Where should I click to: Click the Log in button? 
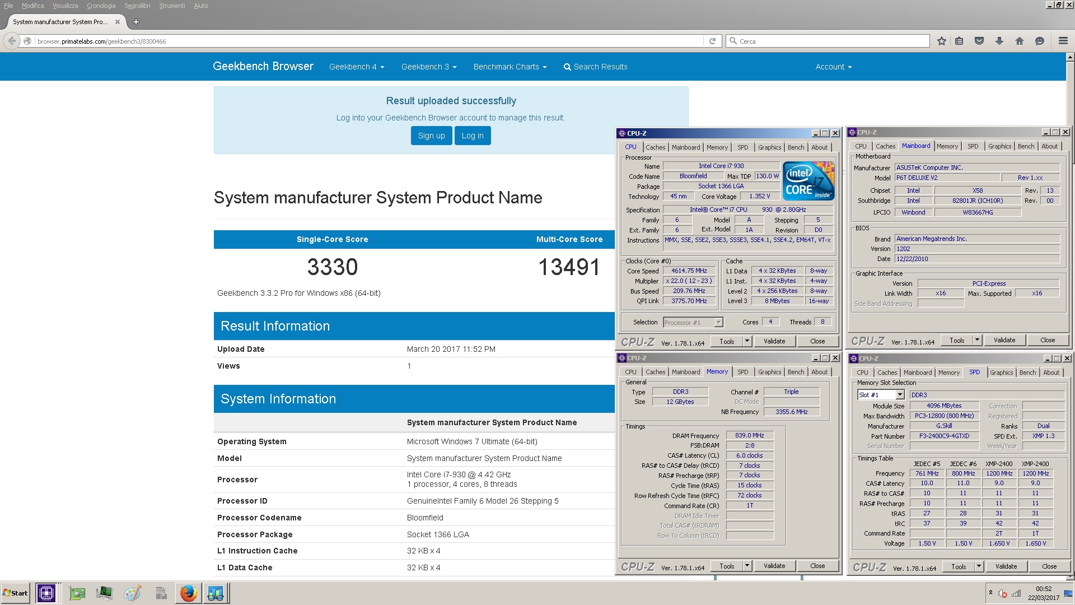click(473, 136)
